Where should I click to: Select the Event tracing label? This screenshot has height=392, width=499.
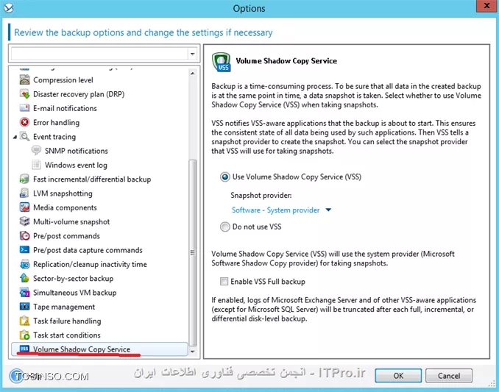tap(54, 137)
